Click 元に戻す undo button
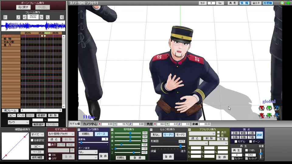Viewport: 292px width, 164px height. [x=23, y=7]
